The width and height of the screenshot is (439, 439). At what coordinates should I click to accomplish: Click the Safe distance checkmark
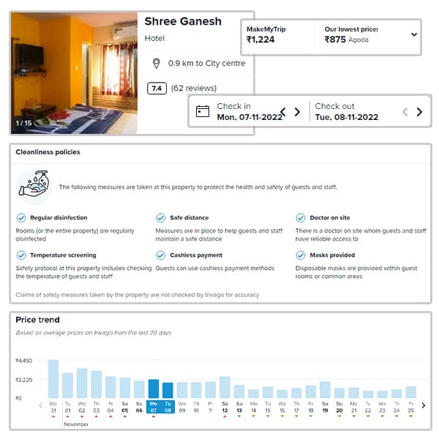pyautogui.click(x=161, y=217)
